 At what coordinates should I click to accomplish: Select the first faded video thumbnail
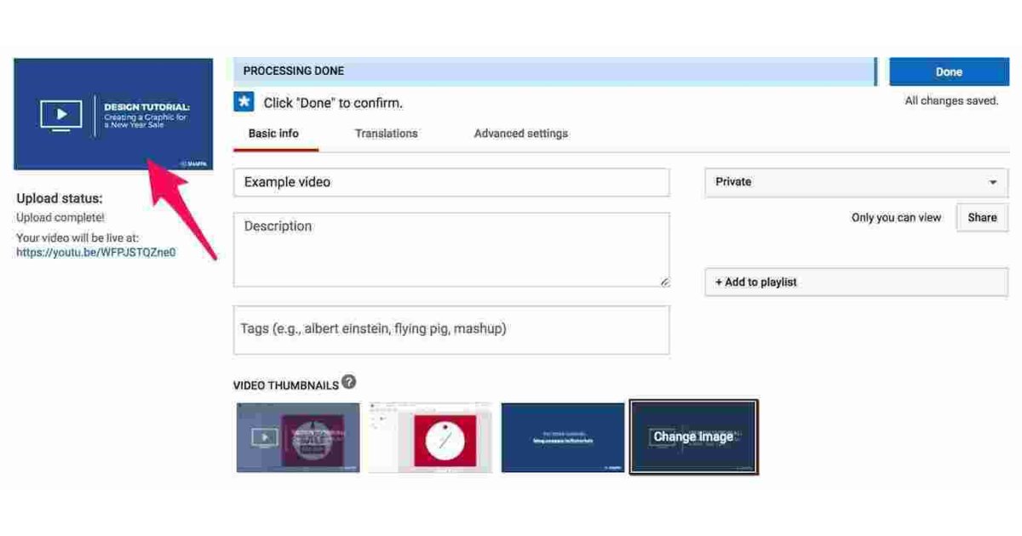298,437
